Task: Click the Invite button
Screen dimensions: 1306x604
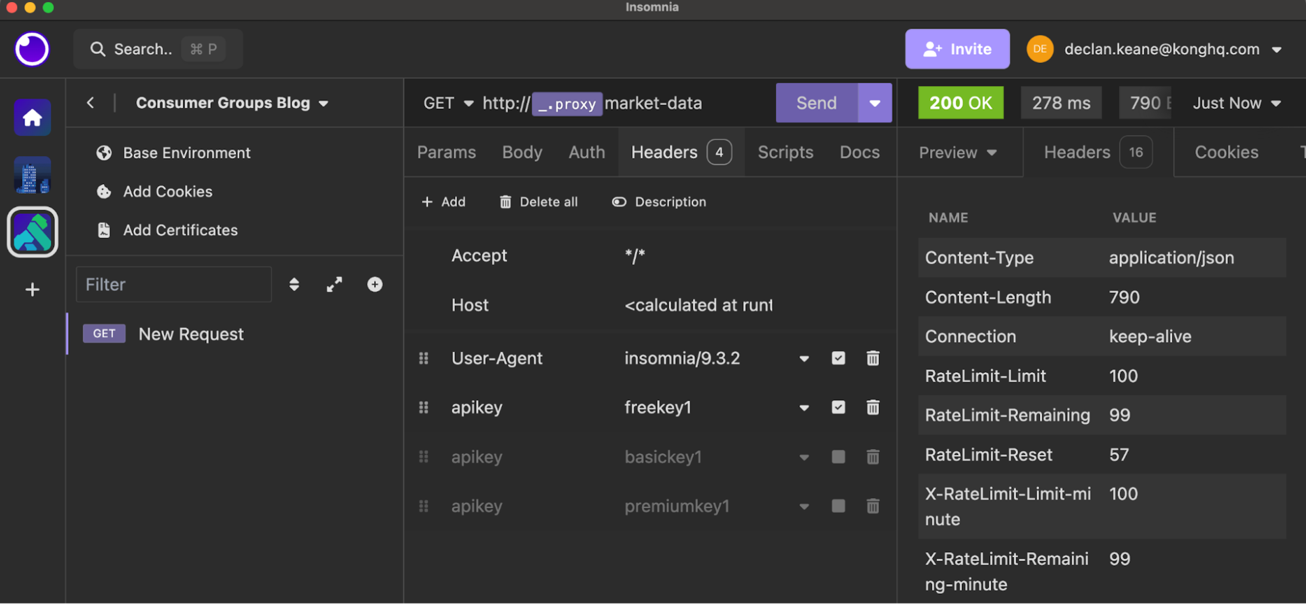Action: [957, 49]
